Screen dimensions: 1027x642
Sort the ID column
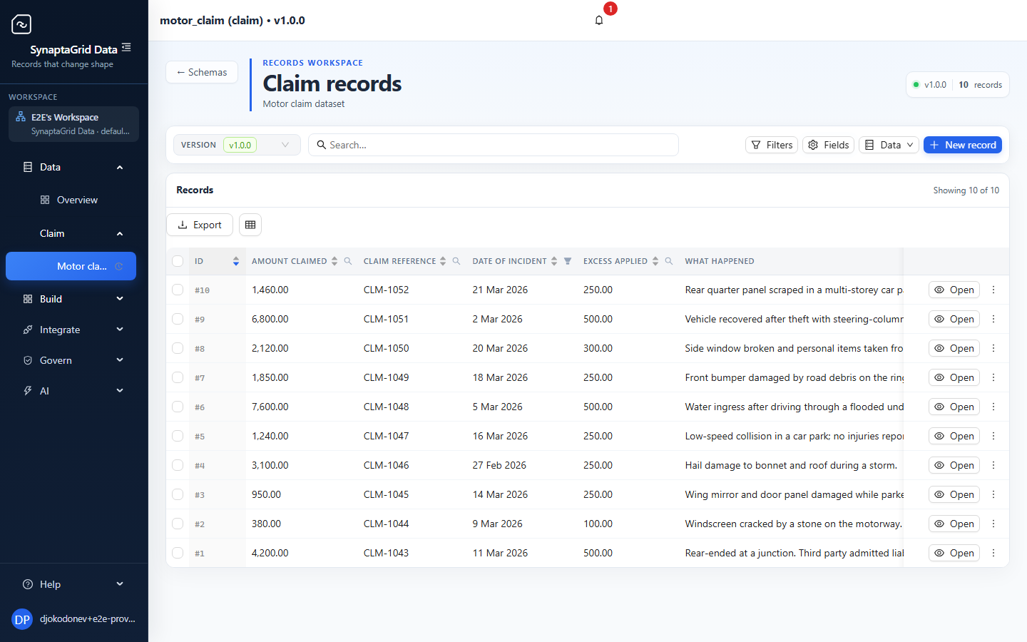[x=236, y=261]
